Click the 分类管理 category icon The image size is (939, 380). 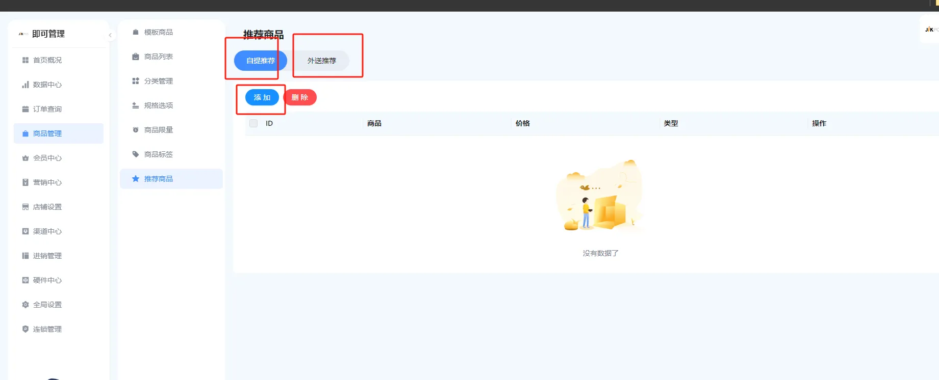pyautogui.click(x=136, y=81)
